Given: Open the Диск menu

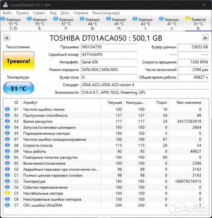Looking at the screenshot, I should (65, 13).
